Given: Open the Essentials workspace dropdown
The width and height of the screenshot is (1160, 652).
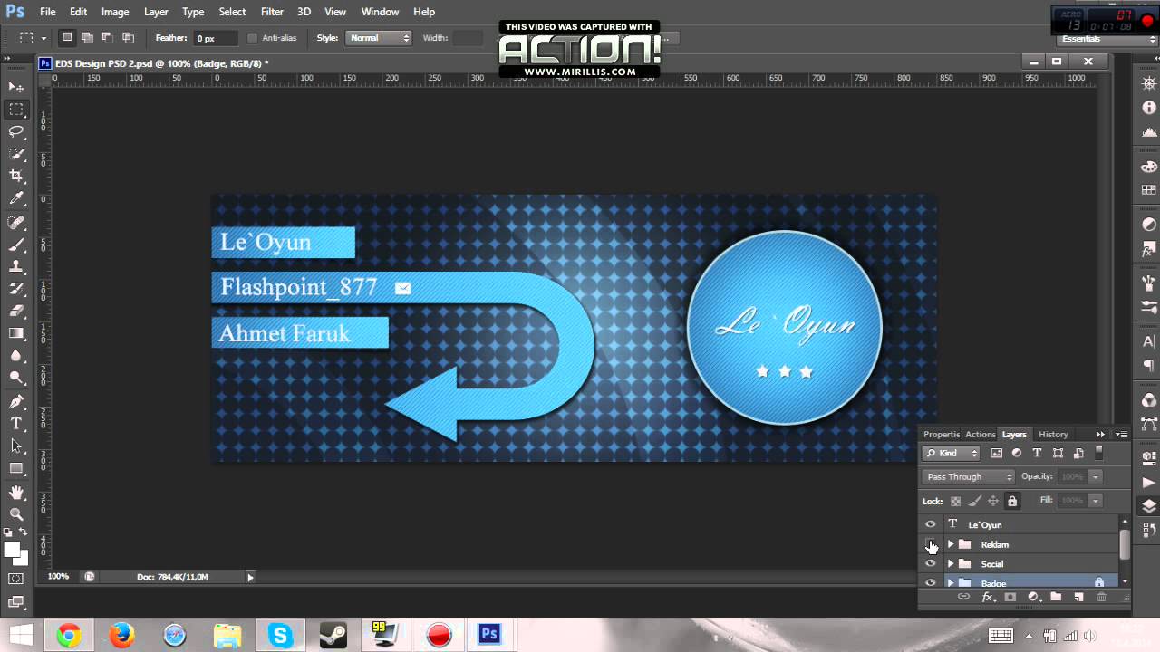Looking at the screenshot, I should pos(1108,39).
